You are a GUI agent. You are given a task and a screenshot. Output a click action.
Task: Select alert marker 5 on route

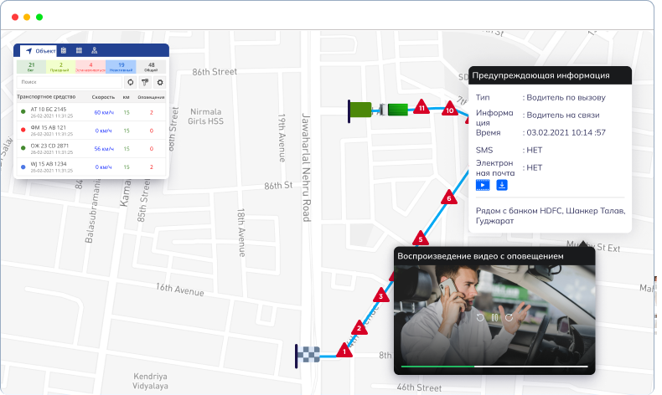[x=421, y=239]
